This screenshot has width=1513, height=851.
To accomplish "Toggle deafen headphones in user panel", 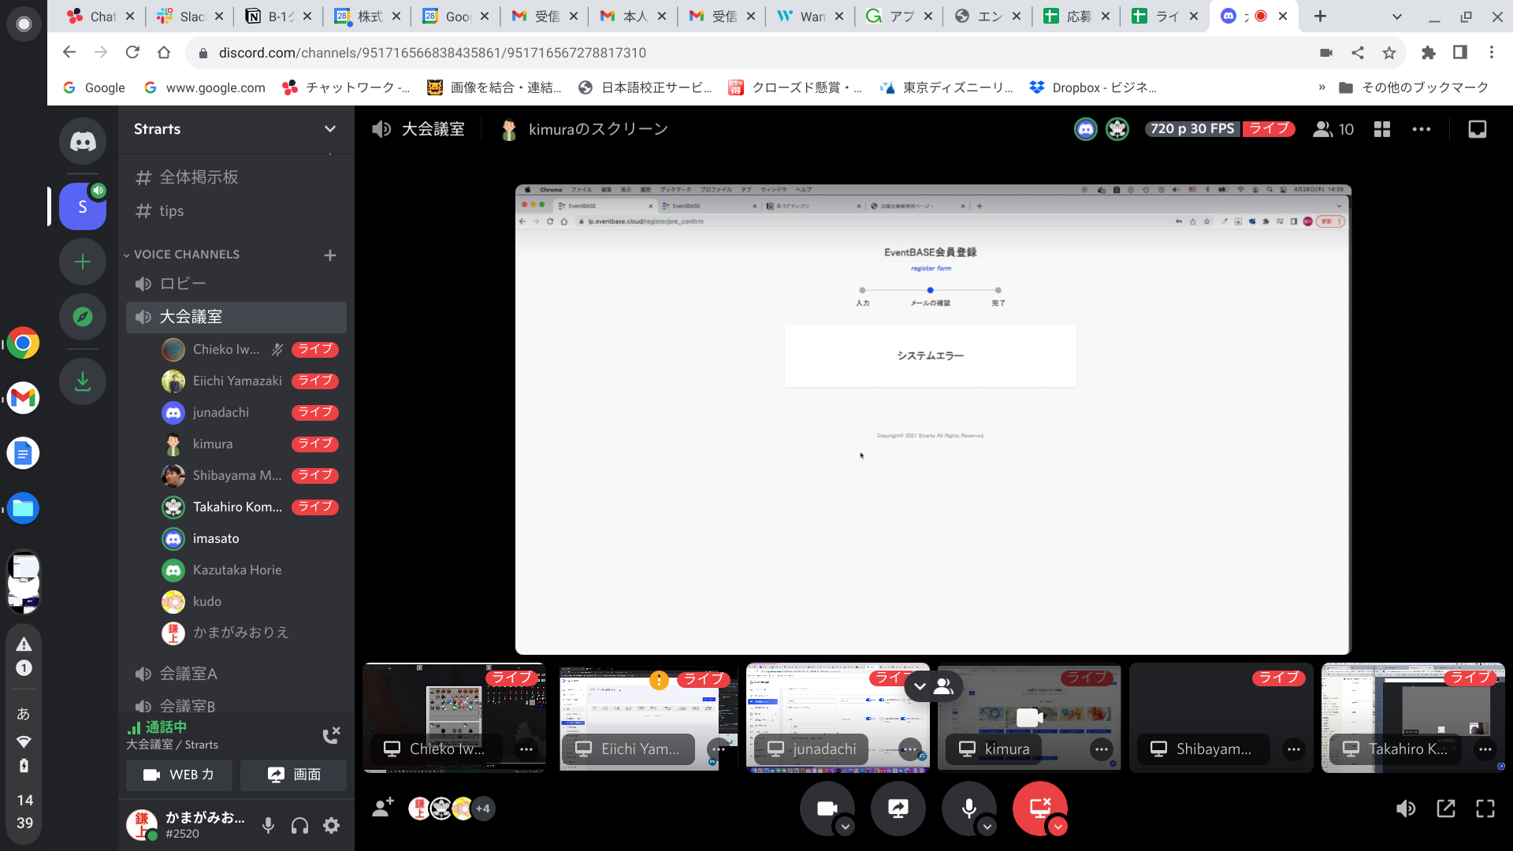I will 299,825.
